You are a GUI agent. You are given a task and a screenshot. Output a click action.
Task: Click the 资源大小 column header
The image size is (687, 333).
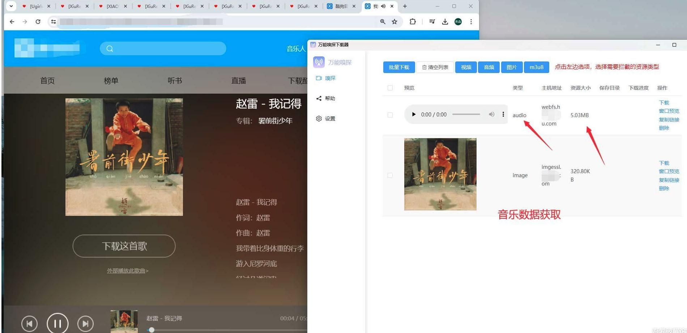point(580,88)
